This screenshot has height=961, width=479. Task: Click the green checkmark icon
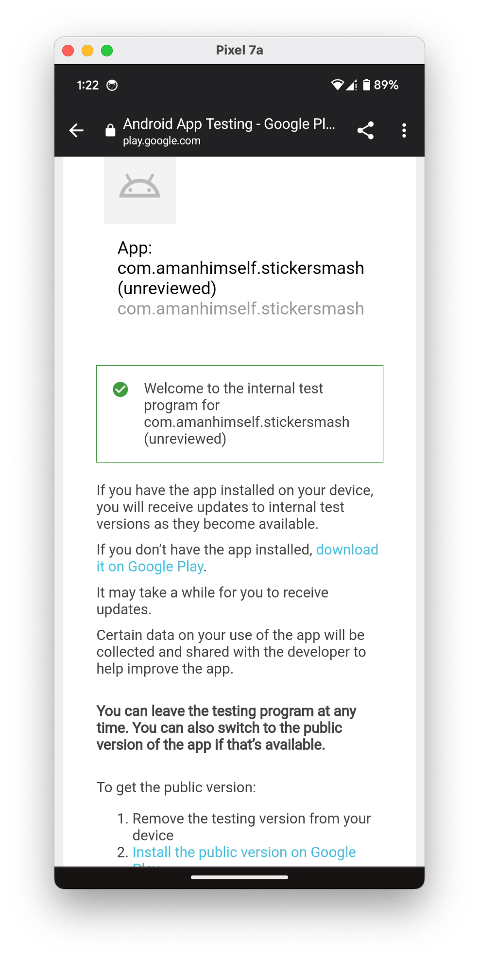(120, 389)
